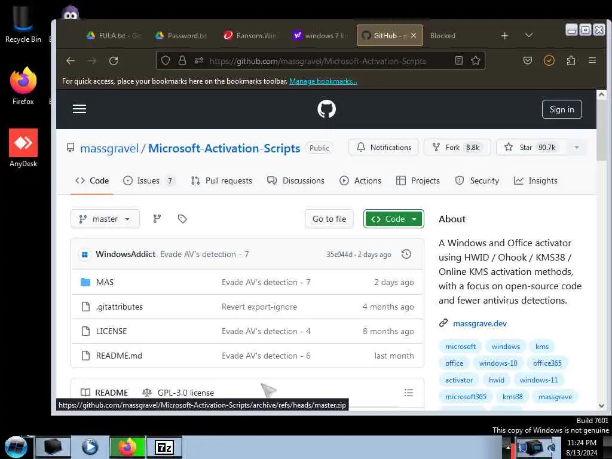Screen dimensions: 612x459
Task: Launch AnyDesk from the desktop
Action: 23,148
